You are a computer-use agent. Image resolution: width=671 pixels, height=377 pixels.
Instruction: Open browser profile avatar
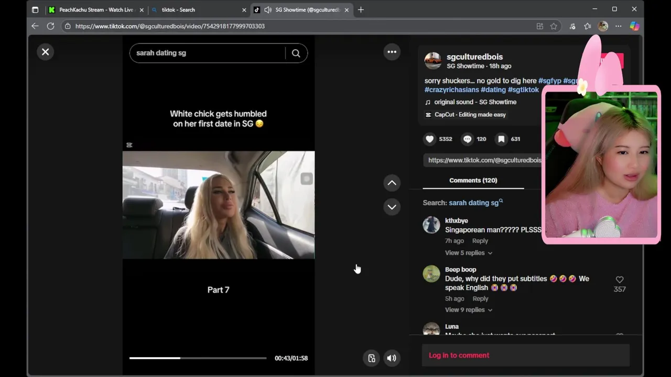(603, 26)
